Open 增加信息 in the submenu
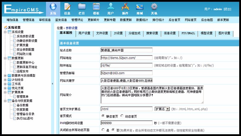The width and height of the screenshot is (241, 136). (12, 20)
